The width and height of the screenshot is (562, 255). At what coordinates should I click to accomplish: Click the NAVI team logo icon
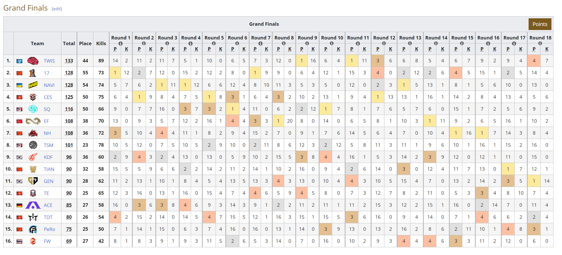pyautogui.click(x=33, y=85)
